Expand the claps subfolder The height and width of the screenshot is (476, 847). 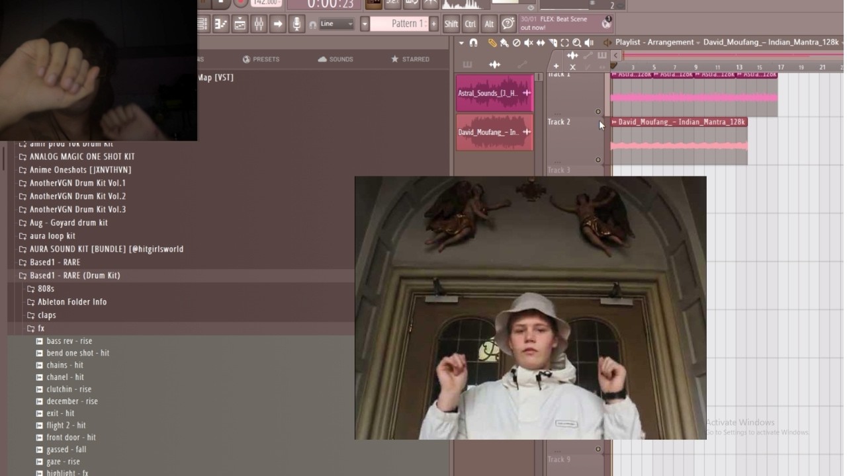(42, 315)
